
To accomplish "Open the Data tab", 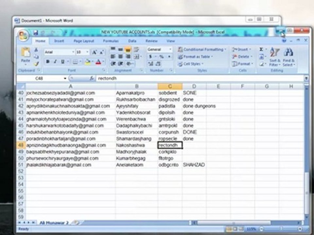I will [x=132, y=41].
